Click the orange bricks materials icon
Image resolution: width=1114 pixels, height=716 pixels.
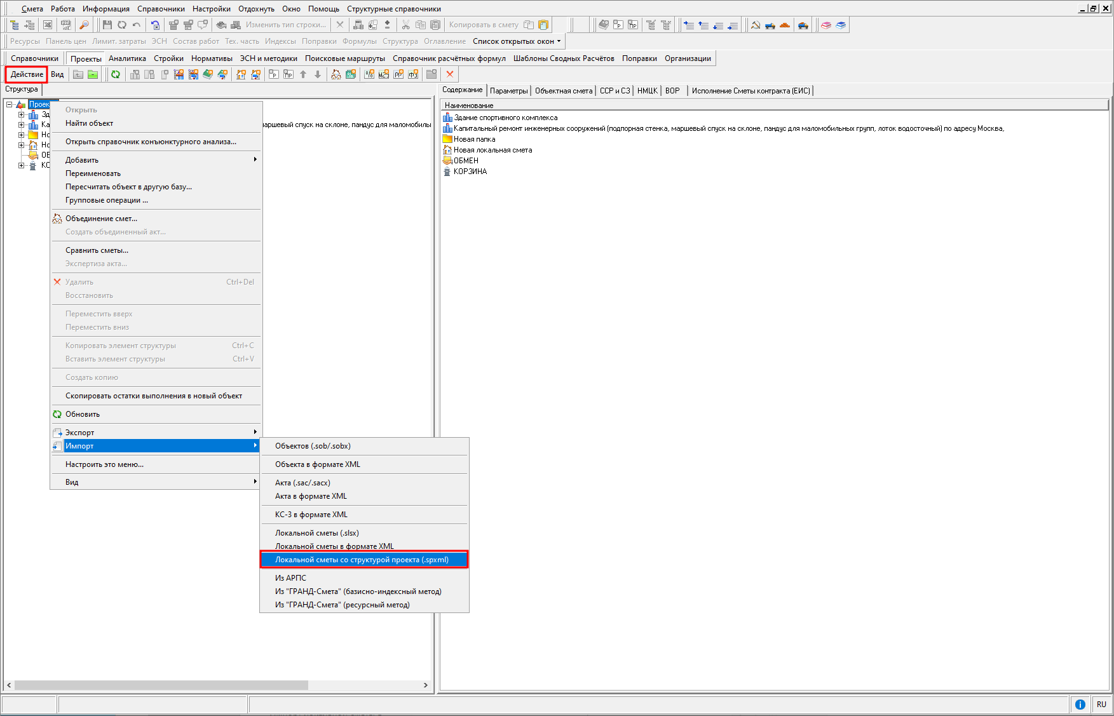coord(785,25)
